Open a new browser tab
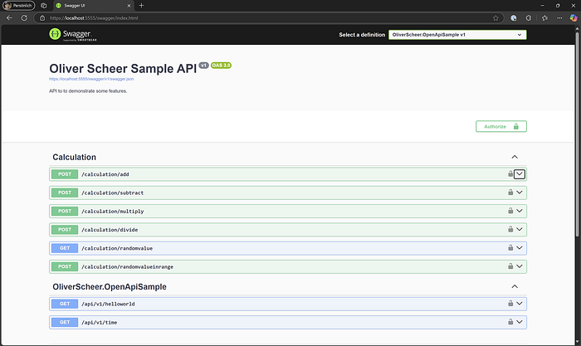The image size is (581, 346). pyautogui.click(x=141, y=6)
